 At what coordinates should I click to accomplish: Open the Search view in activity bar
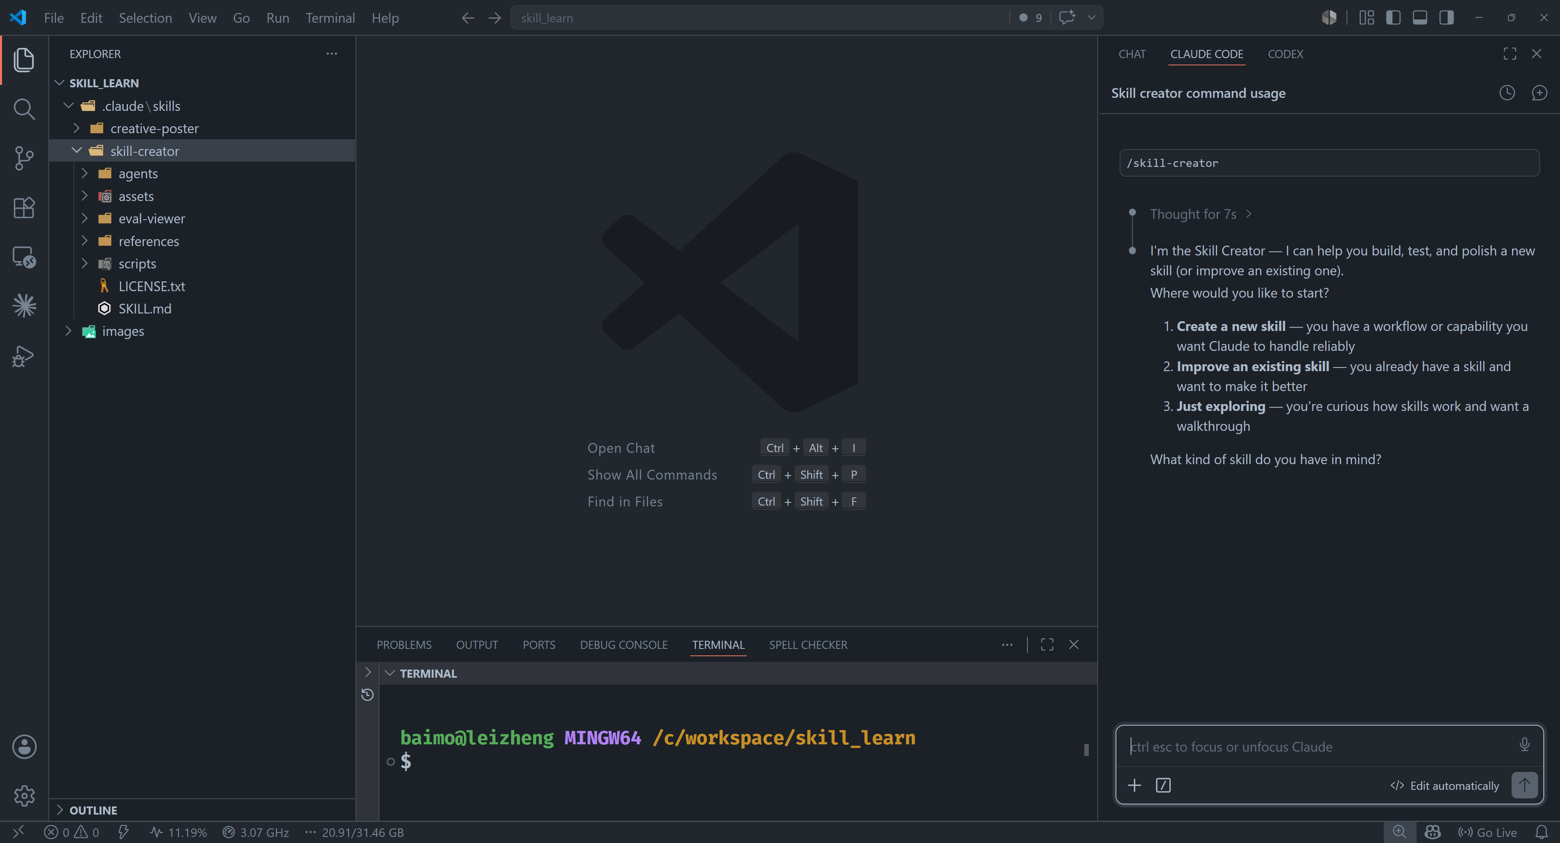[24, 109]
